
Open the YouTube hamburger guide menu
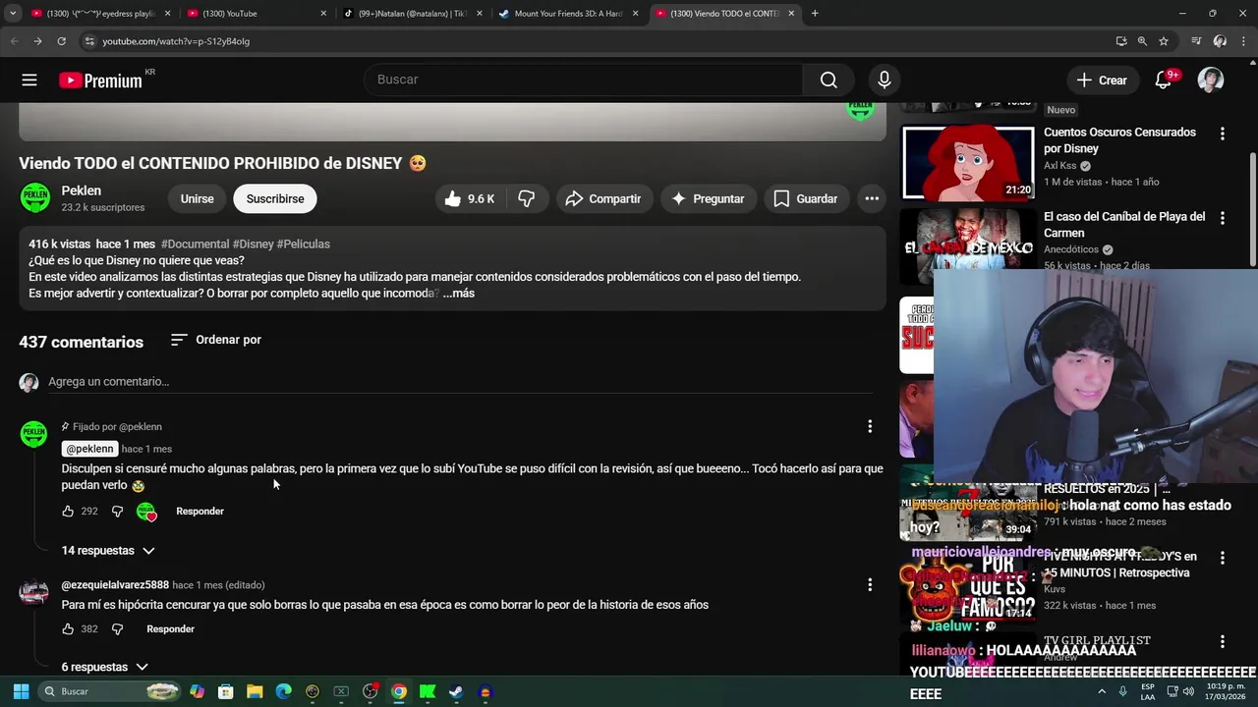click(x=29, y=81)
